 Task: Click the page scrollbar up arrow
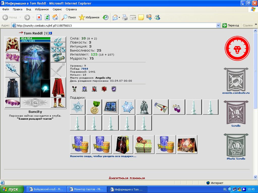(255, 31)
